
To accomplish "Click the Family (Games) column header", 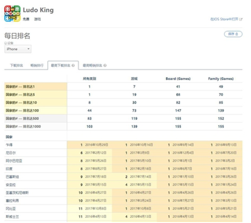I will coord(221,79).
